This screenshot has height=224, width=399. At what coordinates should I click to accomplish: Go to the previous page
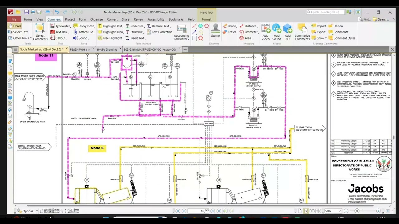tap(184, 211)
